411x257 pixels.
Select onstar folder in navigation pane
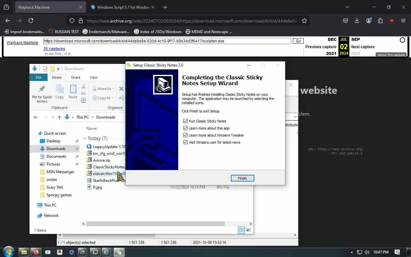coord(52,180)
